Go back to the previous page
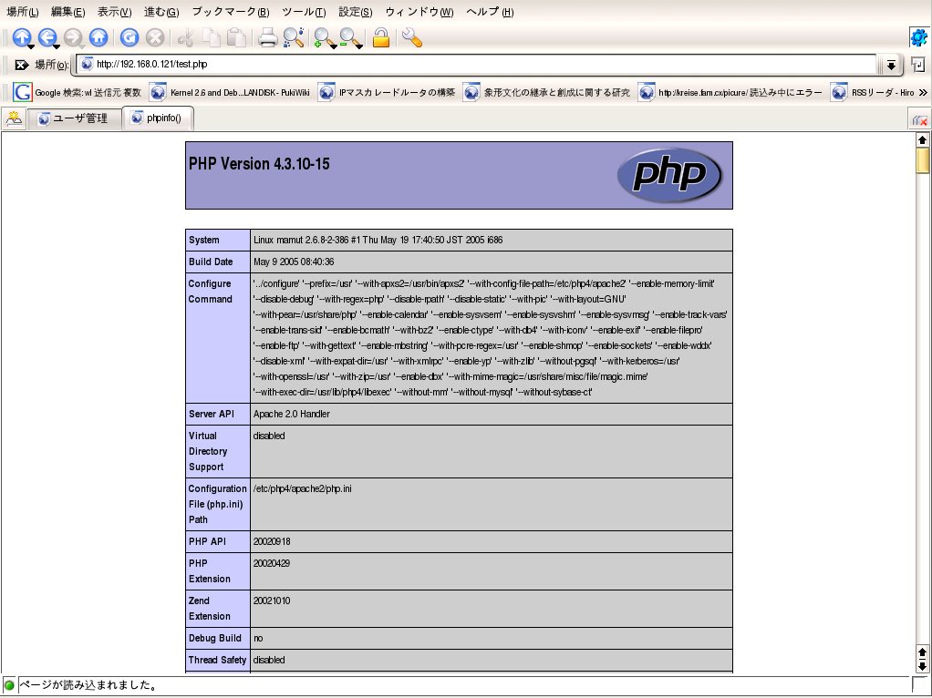 (x=47, y=37)
